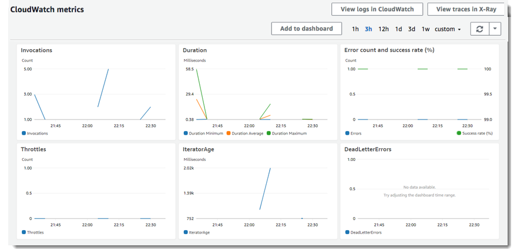Screen dimensions: 517x250
Task: Open View logs in CloudWatch
Action: tap(377, 9)
